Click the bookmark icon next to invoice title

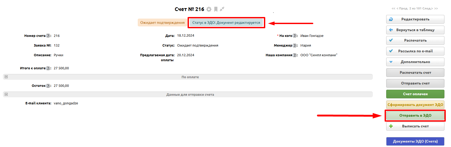pos(216,9)
